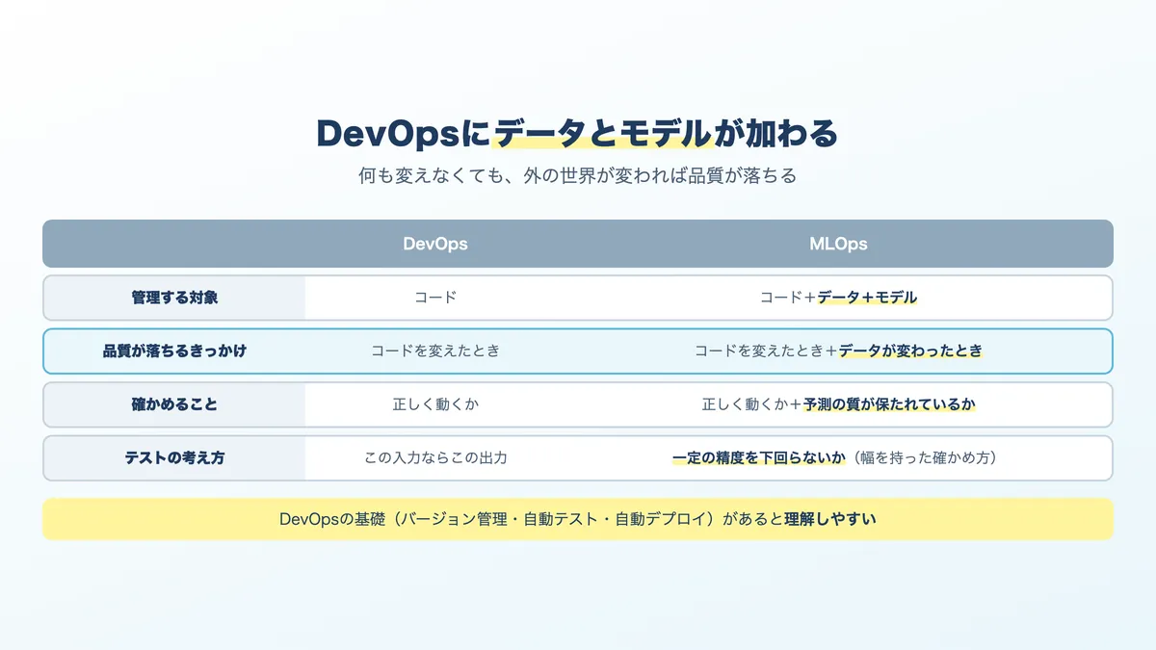
Task: Select the row label "管理する対象"
Action: (x=175, y=298)
